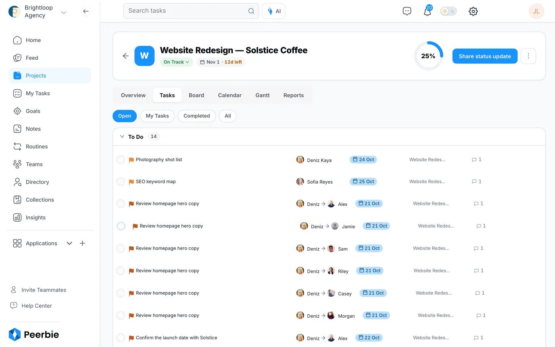Image resolution: width=555 pixels, height=347 pixels.
Task: Mark Photography shot list complete
Action: click(x=121, y=159)
